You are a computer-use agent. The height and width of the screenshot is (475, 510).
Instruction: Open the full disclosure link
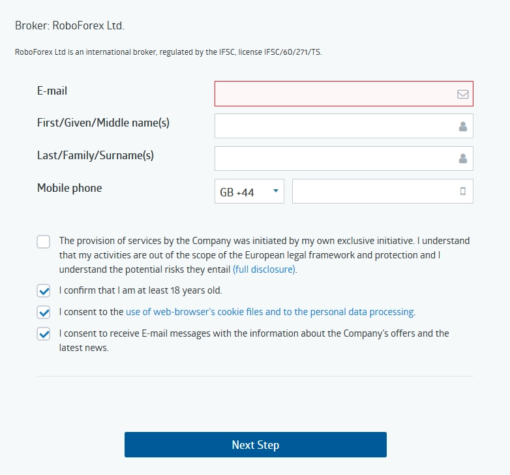click(263, 269)
